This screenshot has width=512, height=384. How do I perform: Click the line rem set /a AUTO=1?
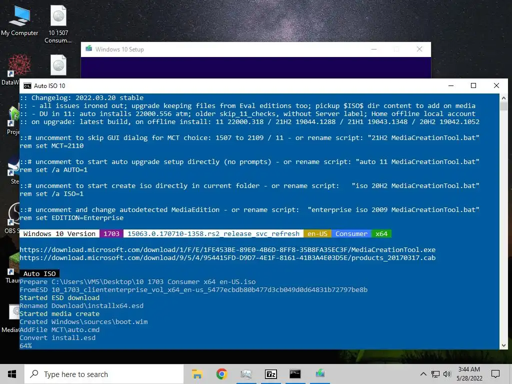[53, 170]
